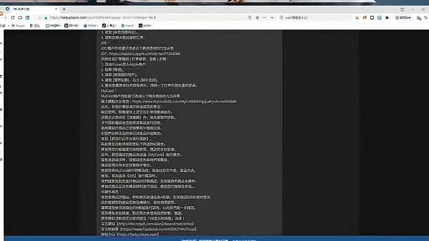
Task: Open the skin icon in the title bar
Action: 402,9
